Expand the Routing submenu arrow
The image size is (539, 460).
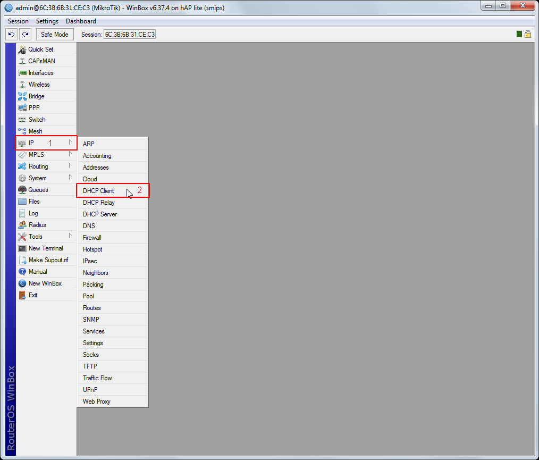pos(70,166)
